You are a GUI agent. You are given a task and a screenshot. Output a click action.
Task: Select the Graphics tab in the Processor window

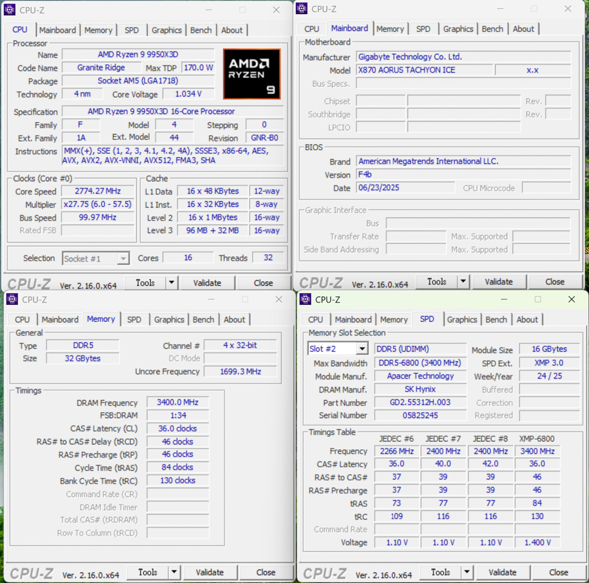pyautogui.click(x=167, y=30)
